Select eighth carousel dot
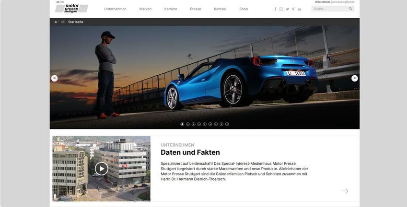 [221, 124]
